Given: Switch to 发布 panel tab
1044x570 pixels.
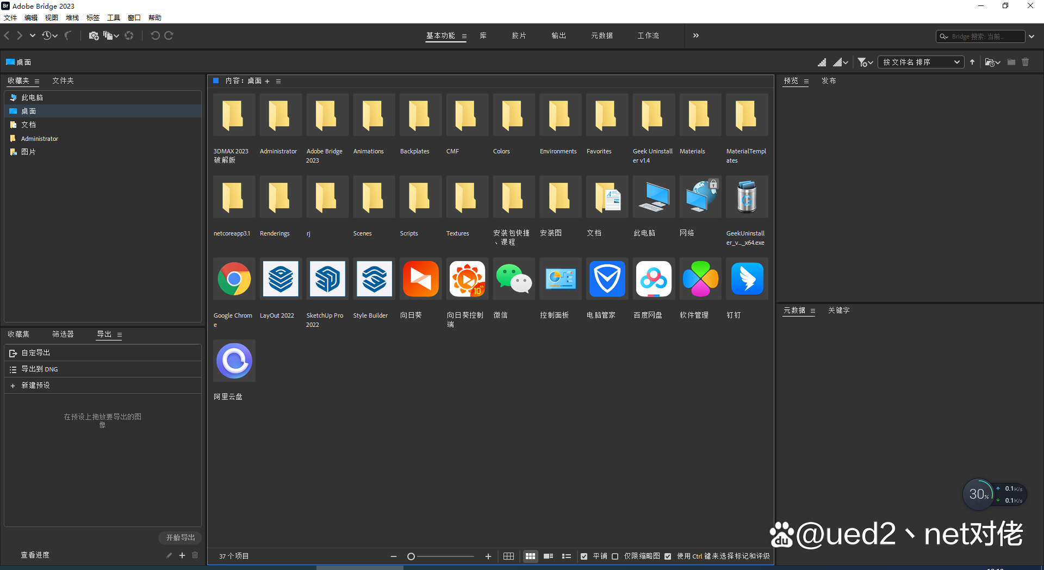Looking at the screenshot, I should coord(829,80).
